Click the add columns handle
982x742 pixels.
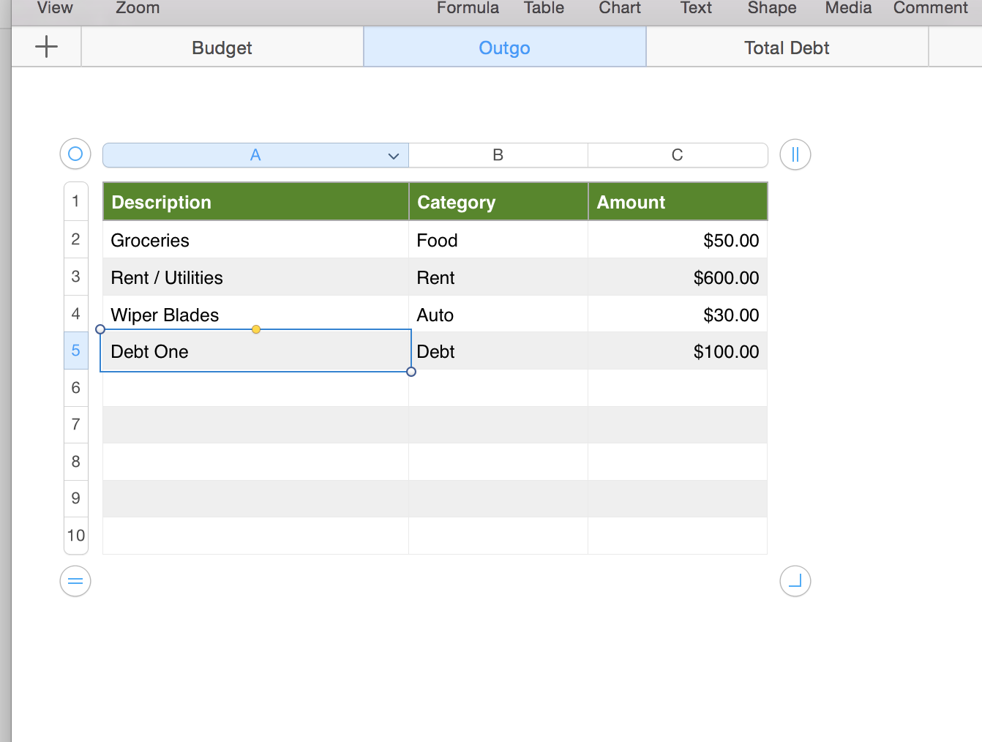tap(795, 154)
